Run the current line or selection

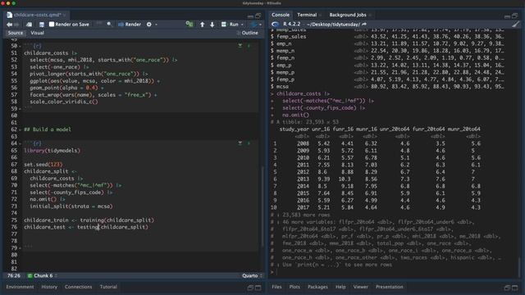click(x=230, y=25)
